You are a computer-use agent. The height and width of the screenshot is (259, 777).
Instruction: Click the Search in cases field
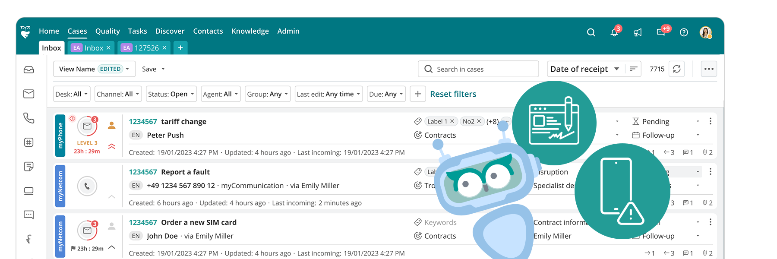coord(478,69)
